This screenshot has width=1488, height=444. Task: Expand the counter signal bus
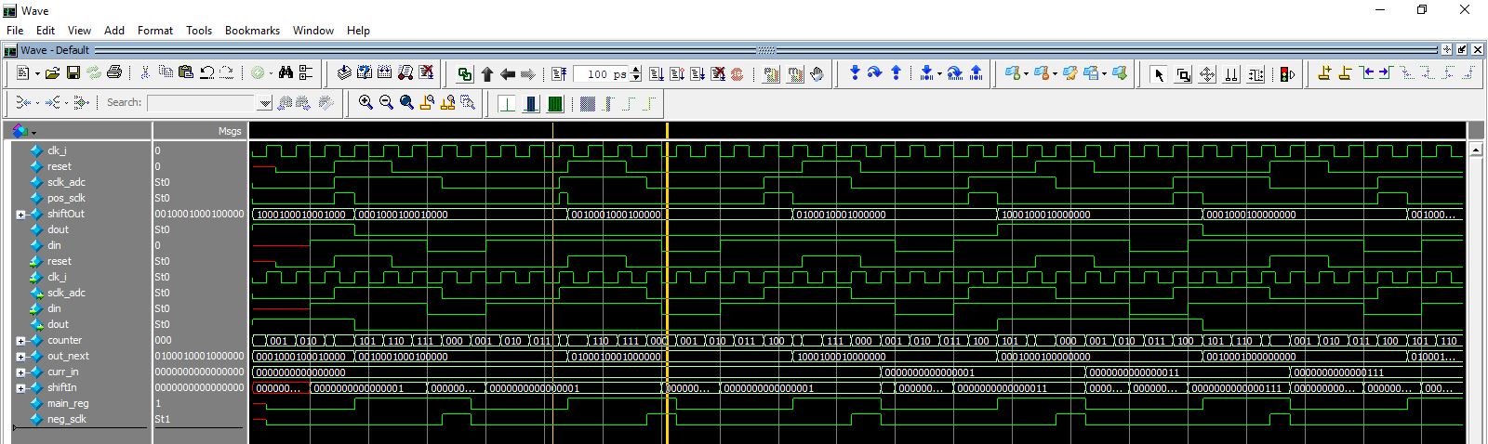click(20, 341)
